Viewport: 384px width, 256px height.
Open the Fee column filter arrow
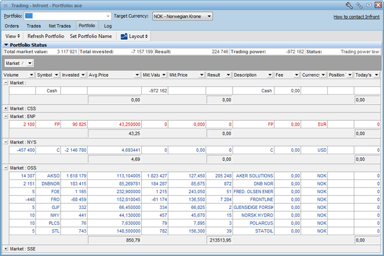click(296, 75)
